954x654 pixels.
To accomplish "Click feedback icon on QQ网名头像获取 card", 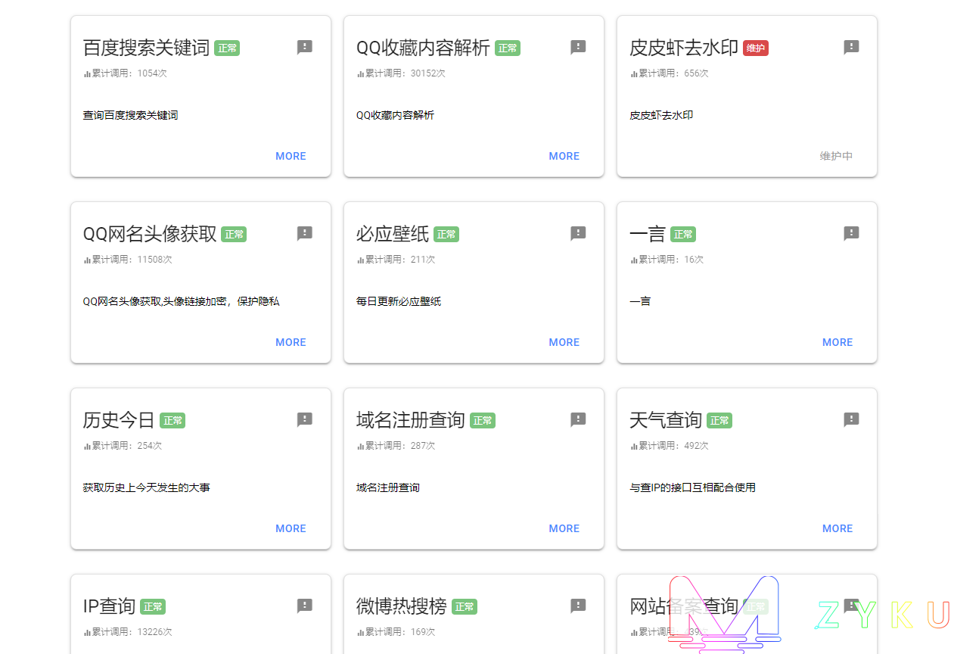I will pyautogui.click(x=305, y=234).
